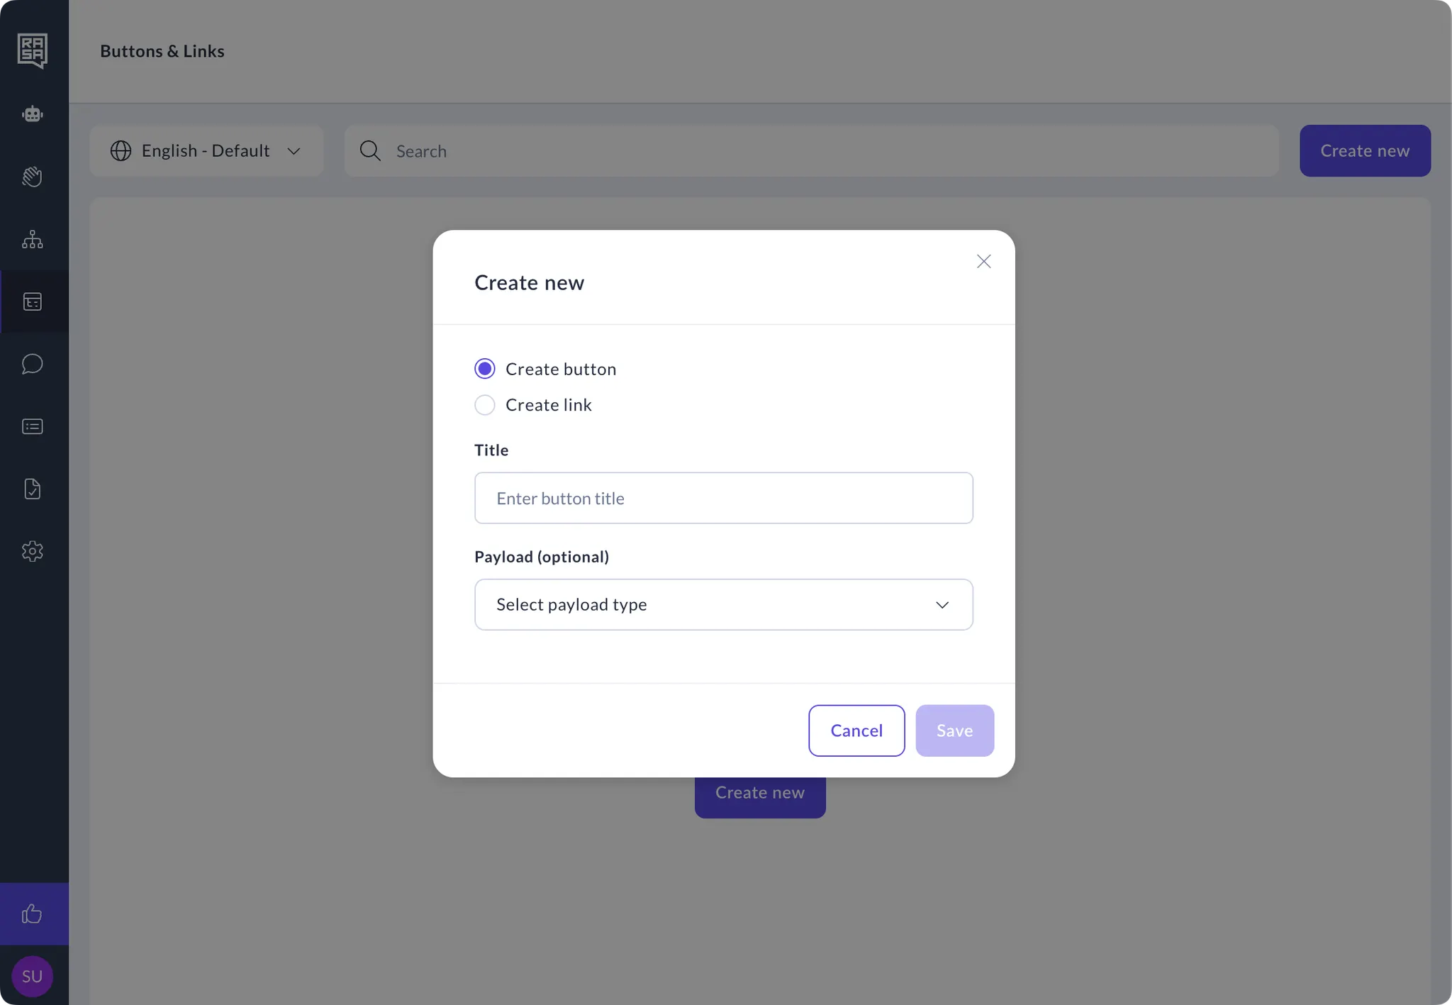
Task: Click the Save button in dialog
Action: [954, 731]
